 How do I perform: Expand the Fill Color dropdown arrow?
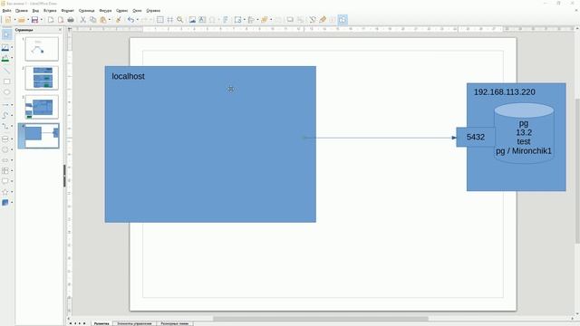click(x=12, y=58)
